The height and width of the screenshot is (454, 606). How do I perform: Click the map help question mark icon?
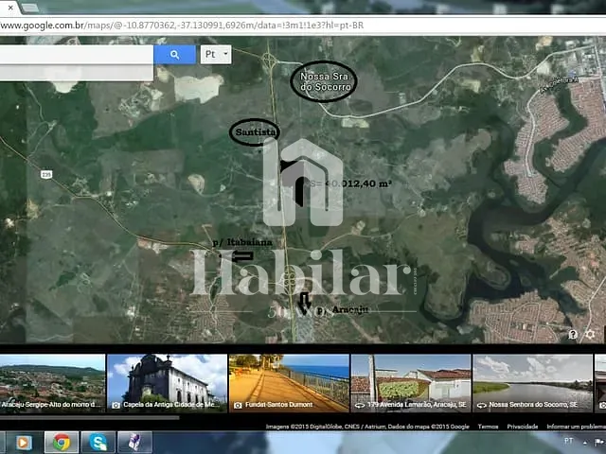pos(573,334)
